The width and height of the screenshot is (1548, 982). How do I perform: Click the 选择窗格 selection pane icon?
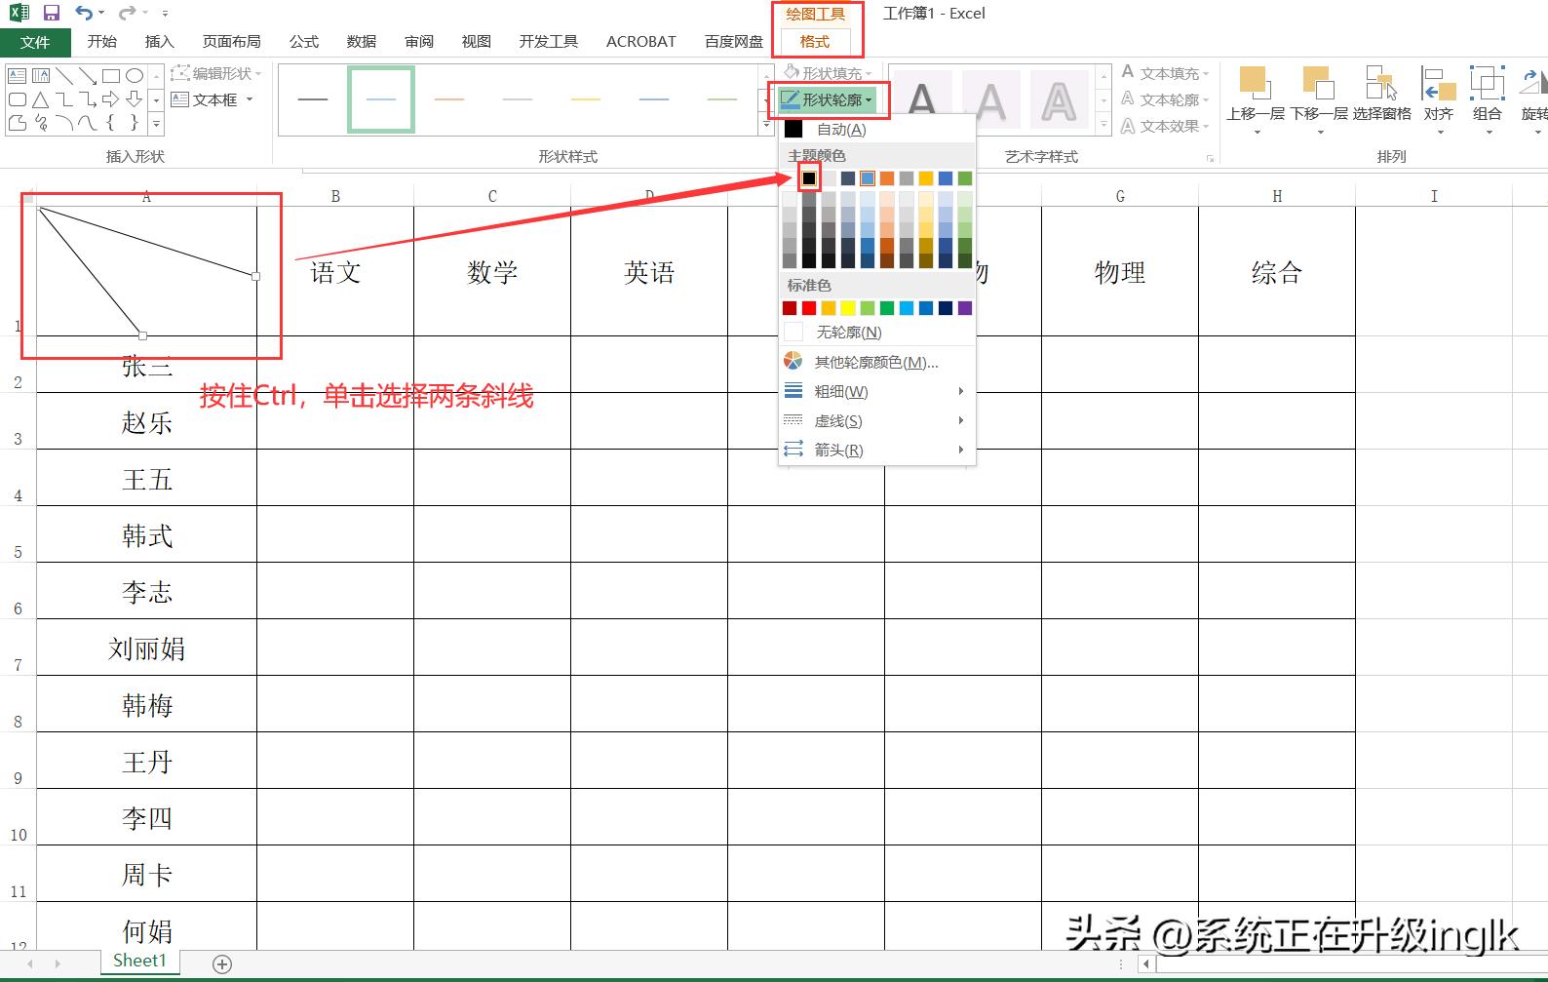tap(1380, 86)
